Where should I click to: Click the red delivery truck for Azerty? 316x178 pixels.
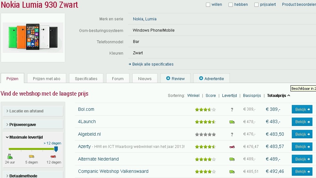[232, 147]
